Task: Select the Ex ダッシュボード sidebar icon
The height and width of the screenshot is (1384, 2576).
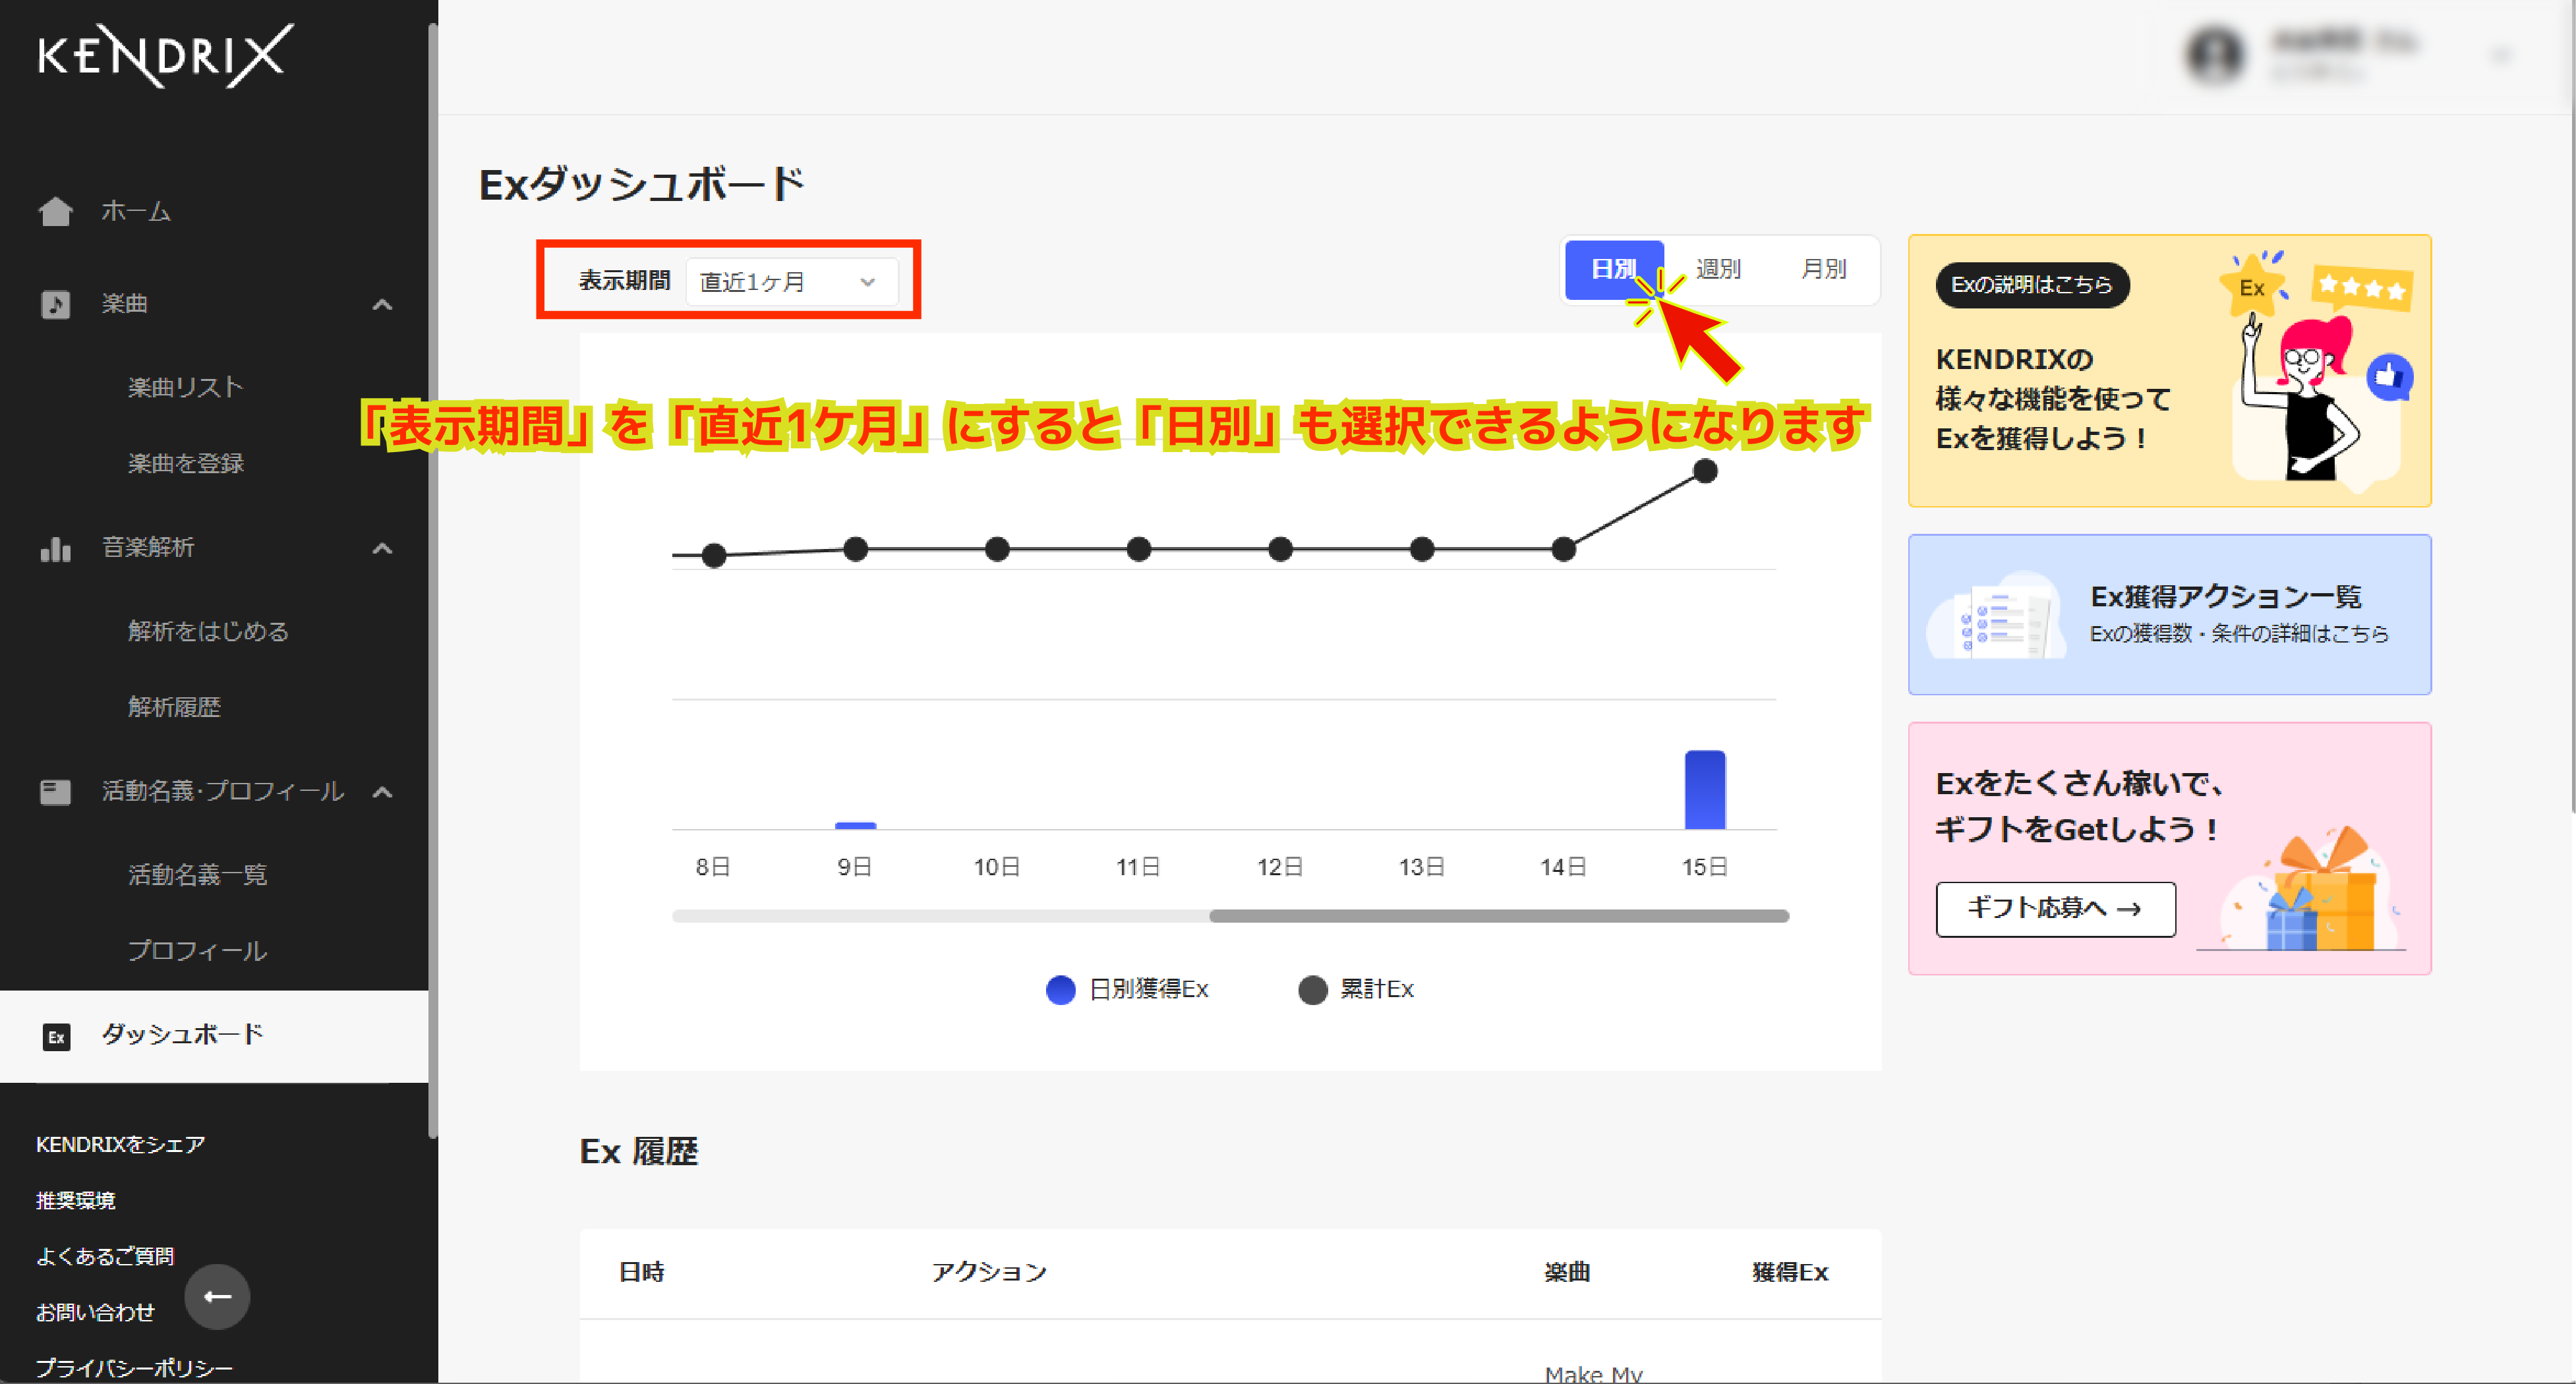Action: [57, 1037]
